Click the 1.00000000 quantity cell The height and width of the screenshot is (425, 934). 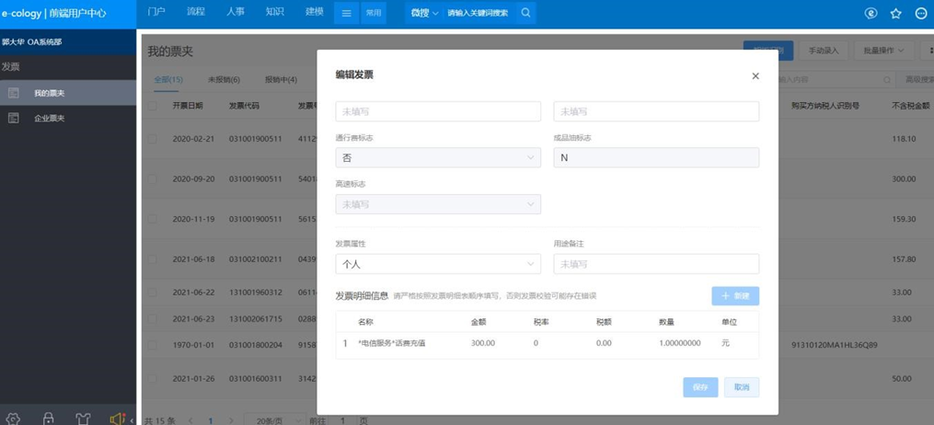[x=680, y=343]
